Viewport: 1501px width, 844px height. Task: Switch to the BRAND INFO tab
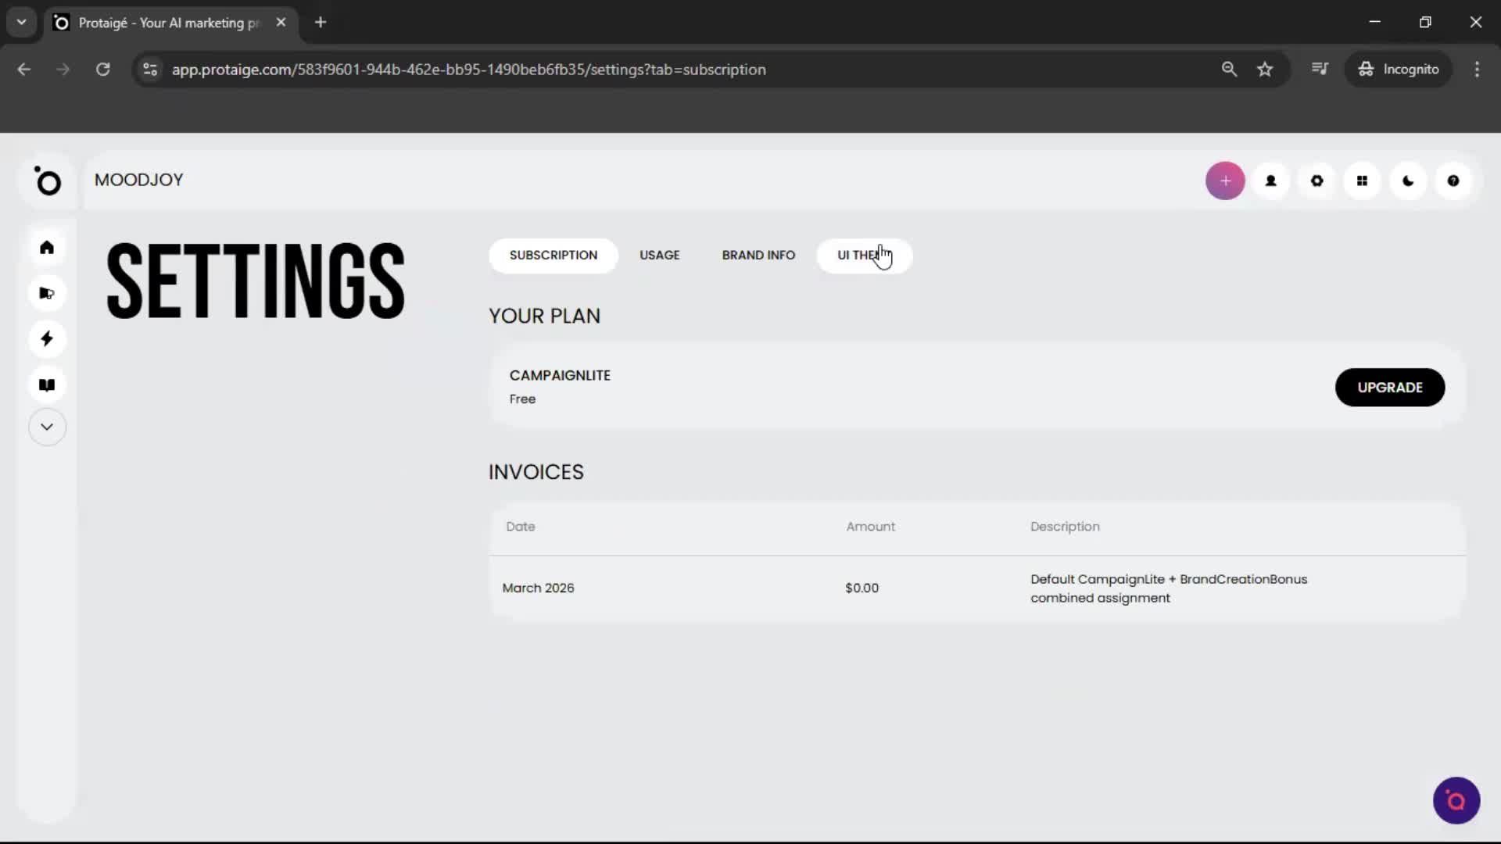point(758,255)
